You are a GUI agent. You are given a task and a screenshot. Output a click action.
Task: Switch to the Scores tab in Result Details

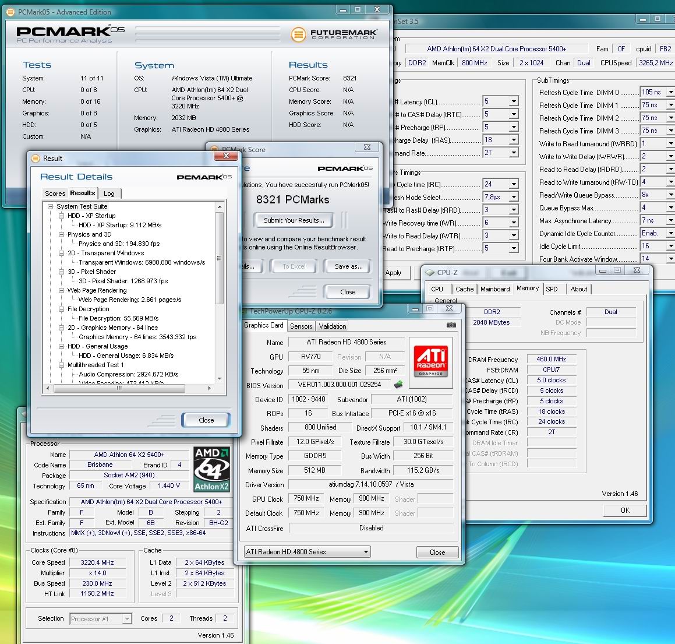pyautogui.click(x=55, y=193)
